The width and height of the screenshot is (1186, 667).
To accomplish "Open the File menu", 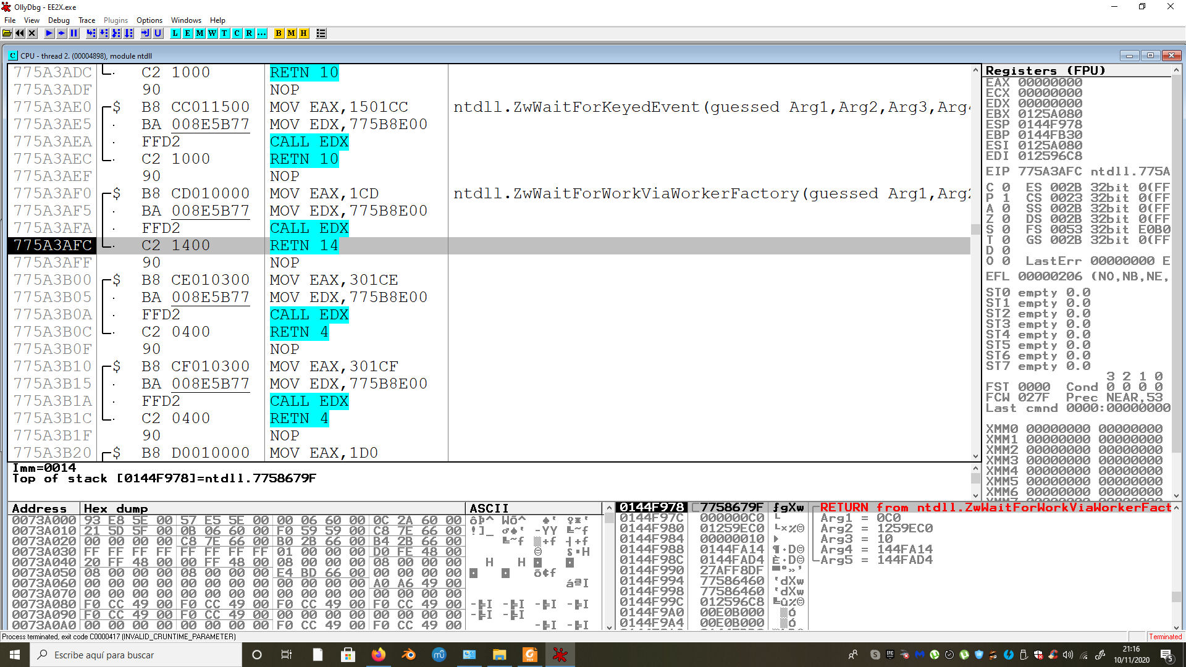I will [11, 20].
